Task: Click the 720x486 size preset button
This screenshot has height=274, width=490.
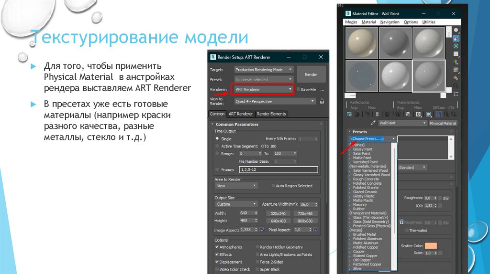Action: click(x=305, y=213)
